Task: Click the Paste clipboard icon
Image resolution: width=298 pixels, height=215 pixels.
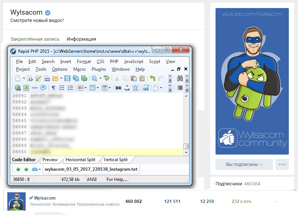Action: click(x=133, y=78)
